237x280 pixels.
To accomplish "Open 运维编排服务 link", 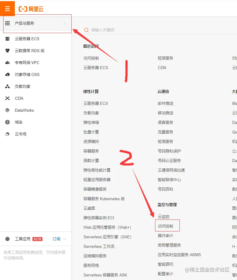I will tap(95, 256).
